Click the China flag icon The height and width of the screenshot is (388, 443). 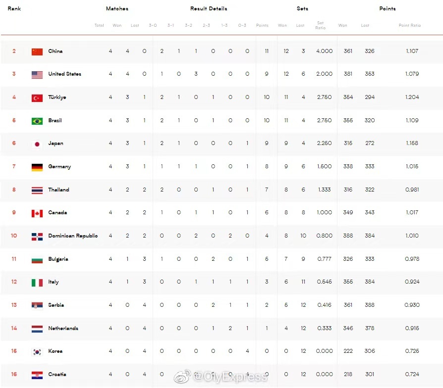(x=37, y=51)
